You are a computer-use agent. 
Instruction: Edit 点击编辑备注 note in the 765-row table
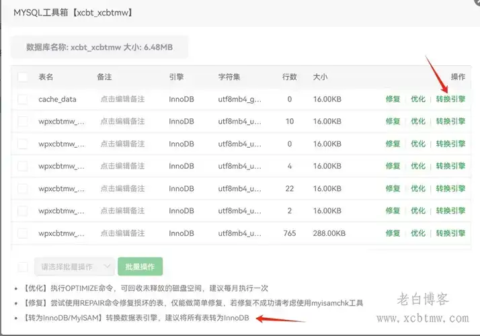[x=122, y=233]
